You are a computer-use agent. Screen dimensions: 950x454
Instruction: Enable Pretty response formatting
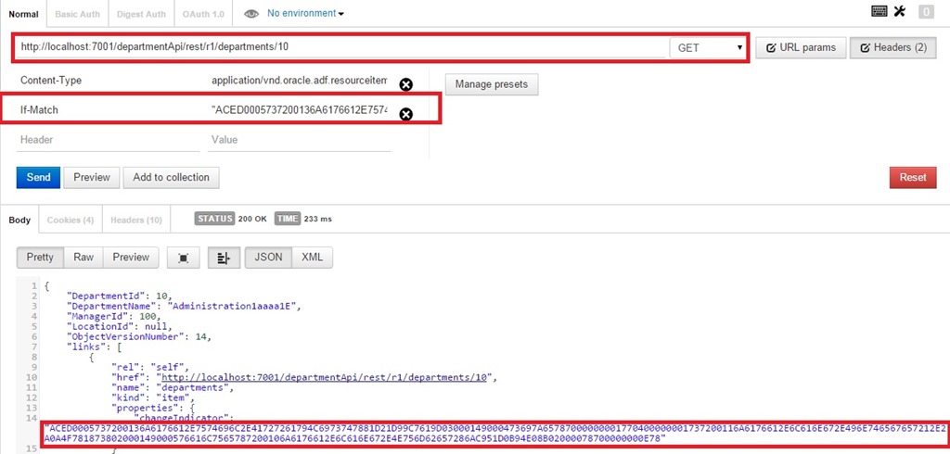(40, 258)
